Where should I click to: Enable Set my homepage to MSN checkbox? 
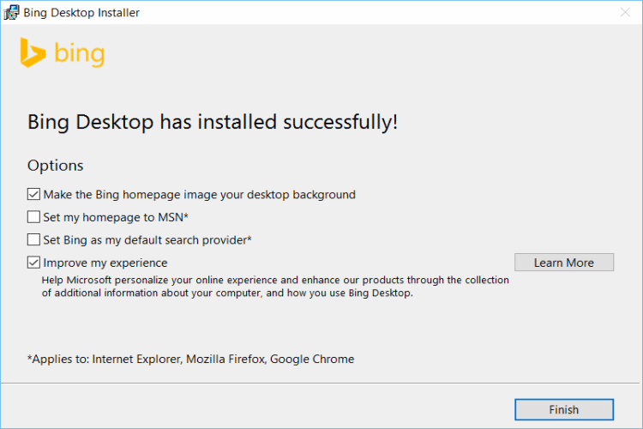click(33, 217)
